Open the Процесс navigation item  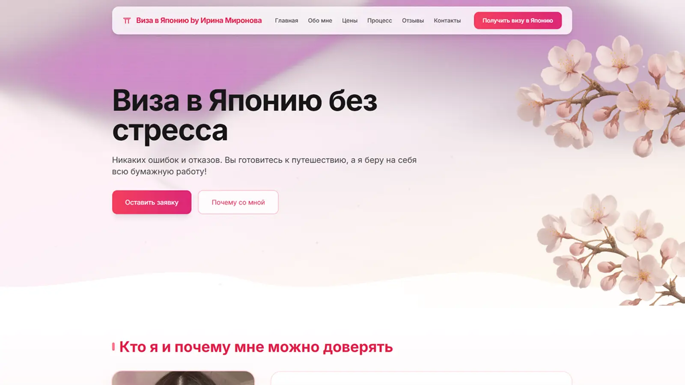[x=379, y=21]
